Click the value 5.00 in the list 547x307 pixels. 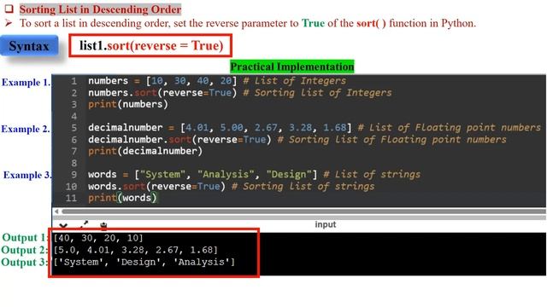coord(232,127)
